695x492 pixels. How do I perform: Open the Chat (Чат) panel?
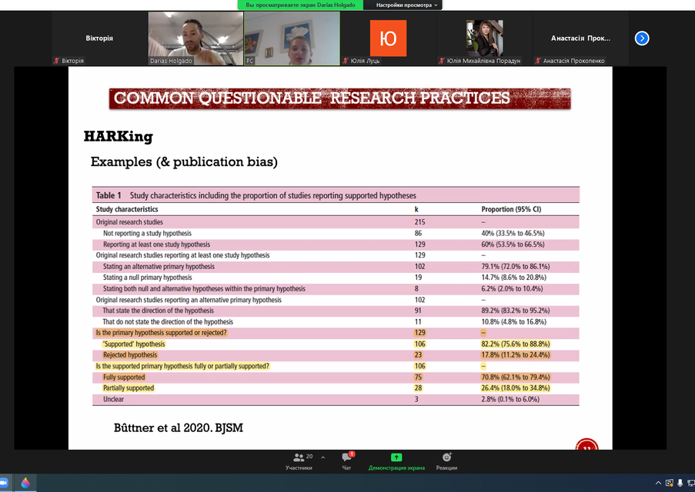pos(346,460)
